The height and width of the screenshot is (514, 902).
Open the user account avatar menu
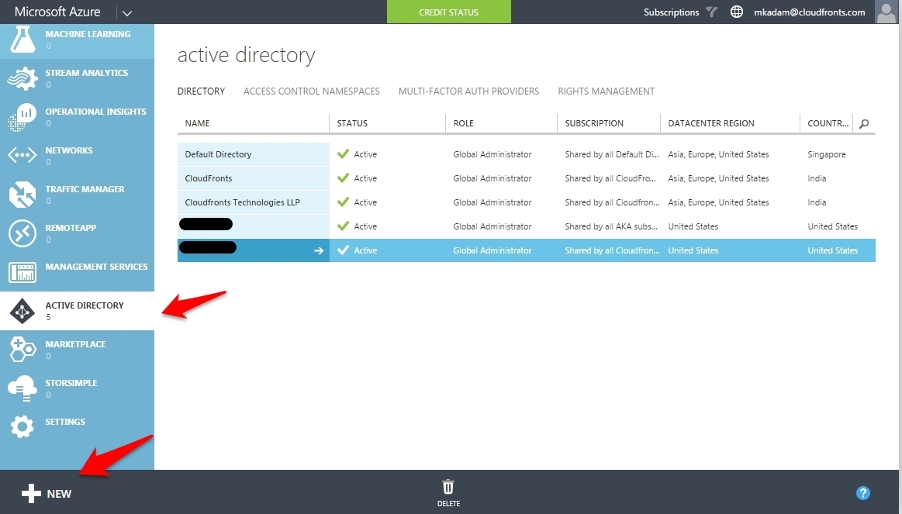(886, 12)
